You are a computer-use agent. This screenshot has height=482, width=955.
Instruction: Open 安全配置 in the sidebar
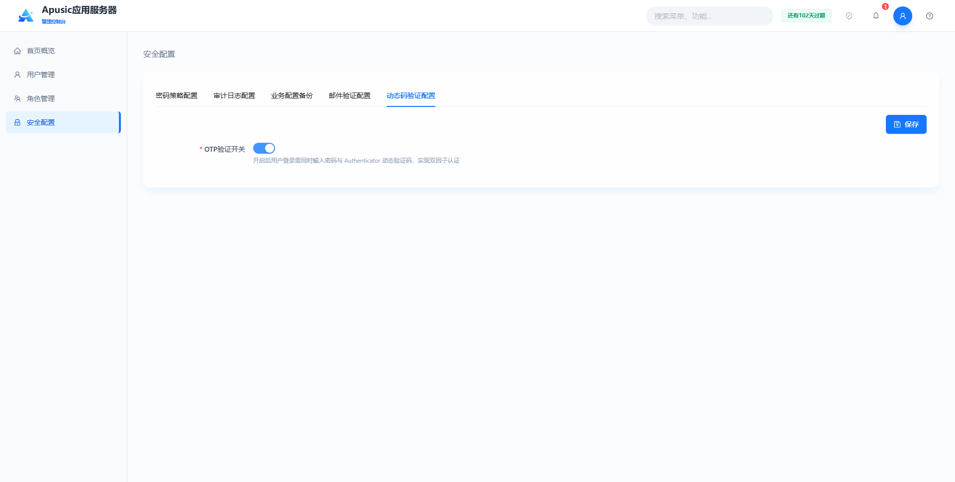[63, 122]
